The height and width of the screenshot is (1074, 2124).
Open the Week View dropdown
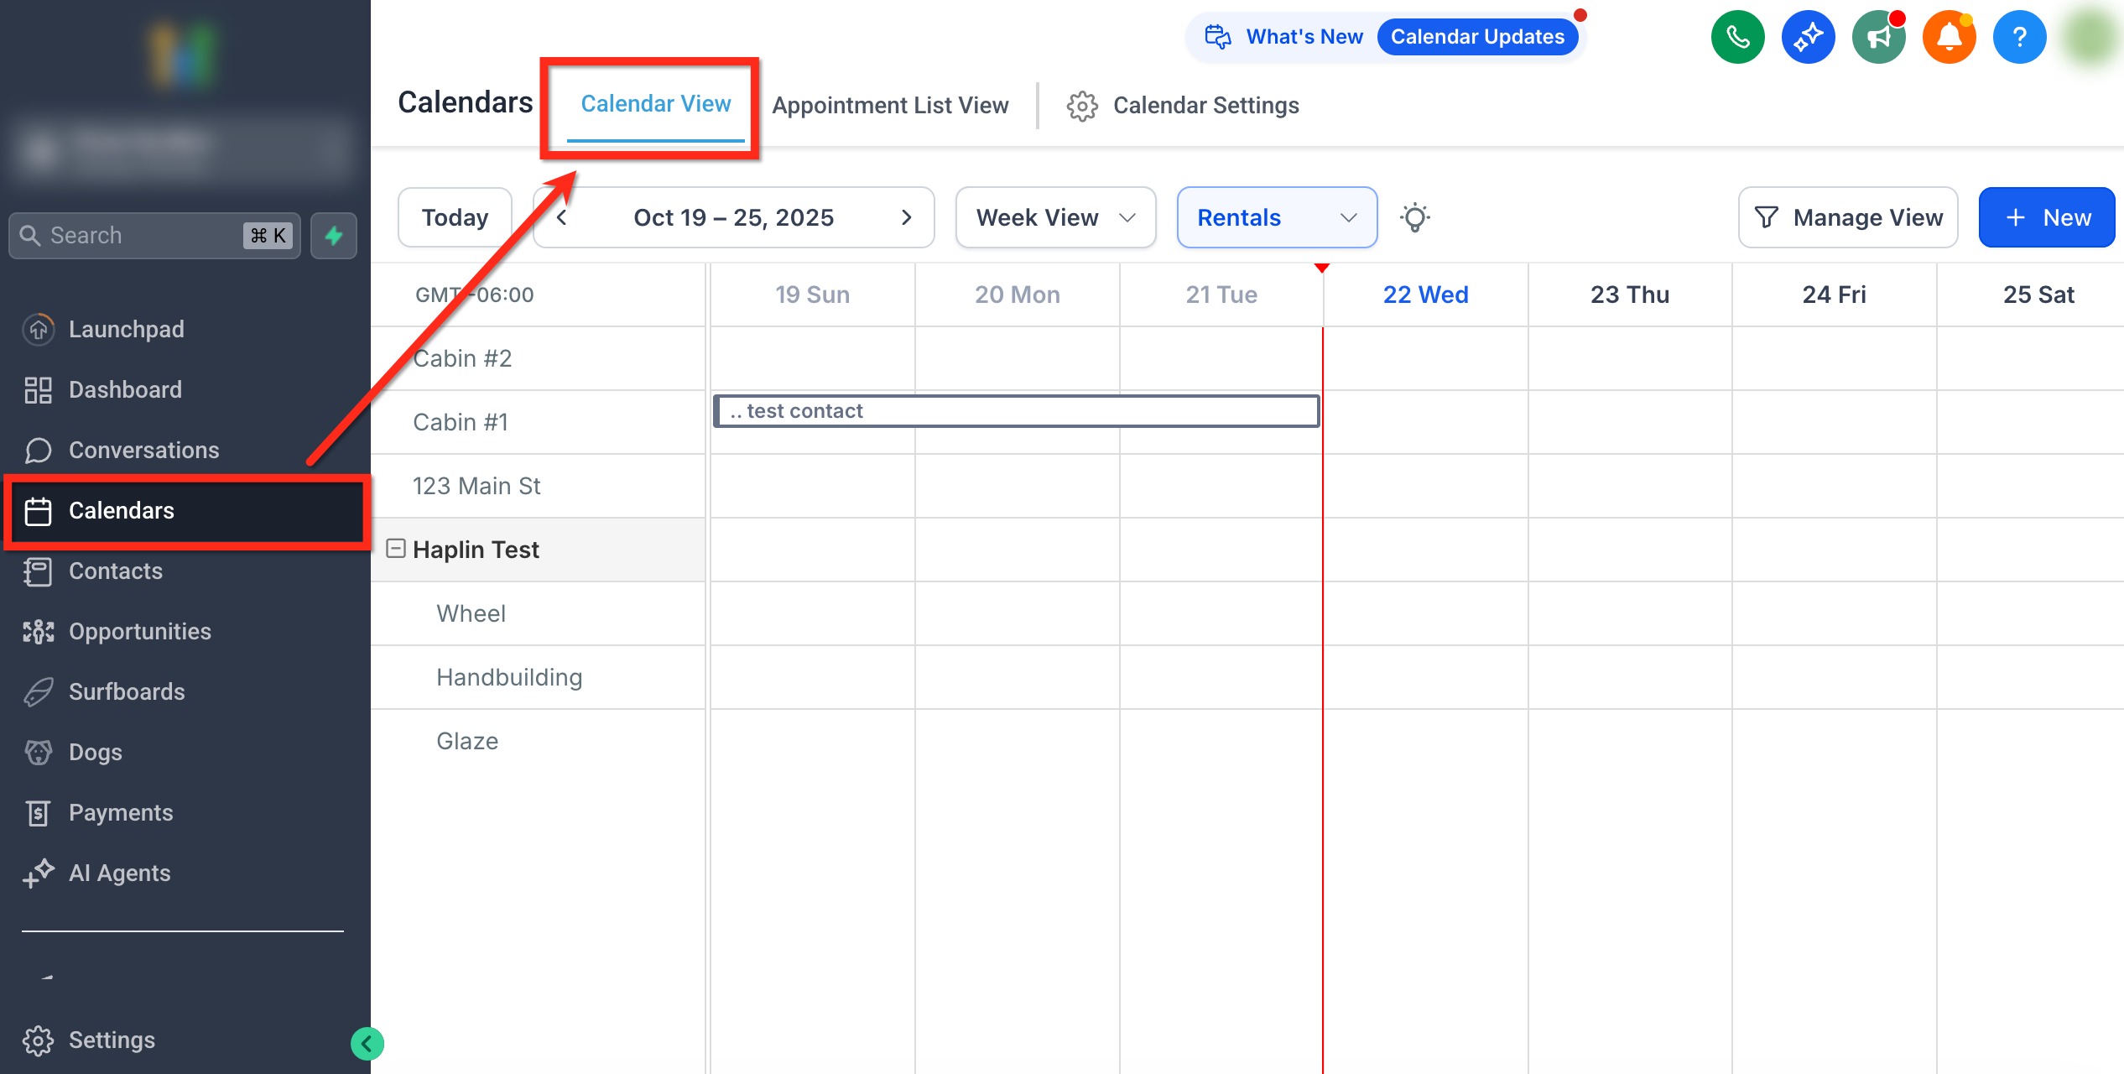point(1055,217)
